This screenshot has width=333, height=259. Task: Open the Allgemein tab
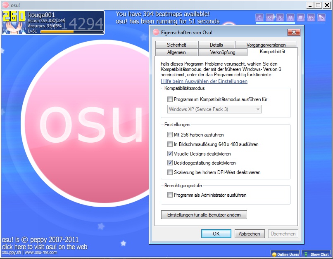[176, 52]
